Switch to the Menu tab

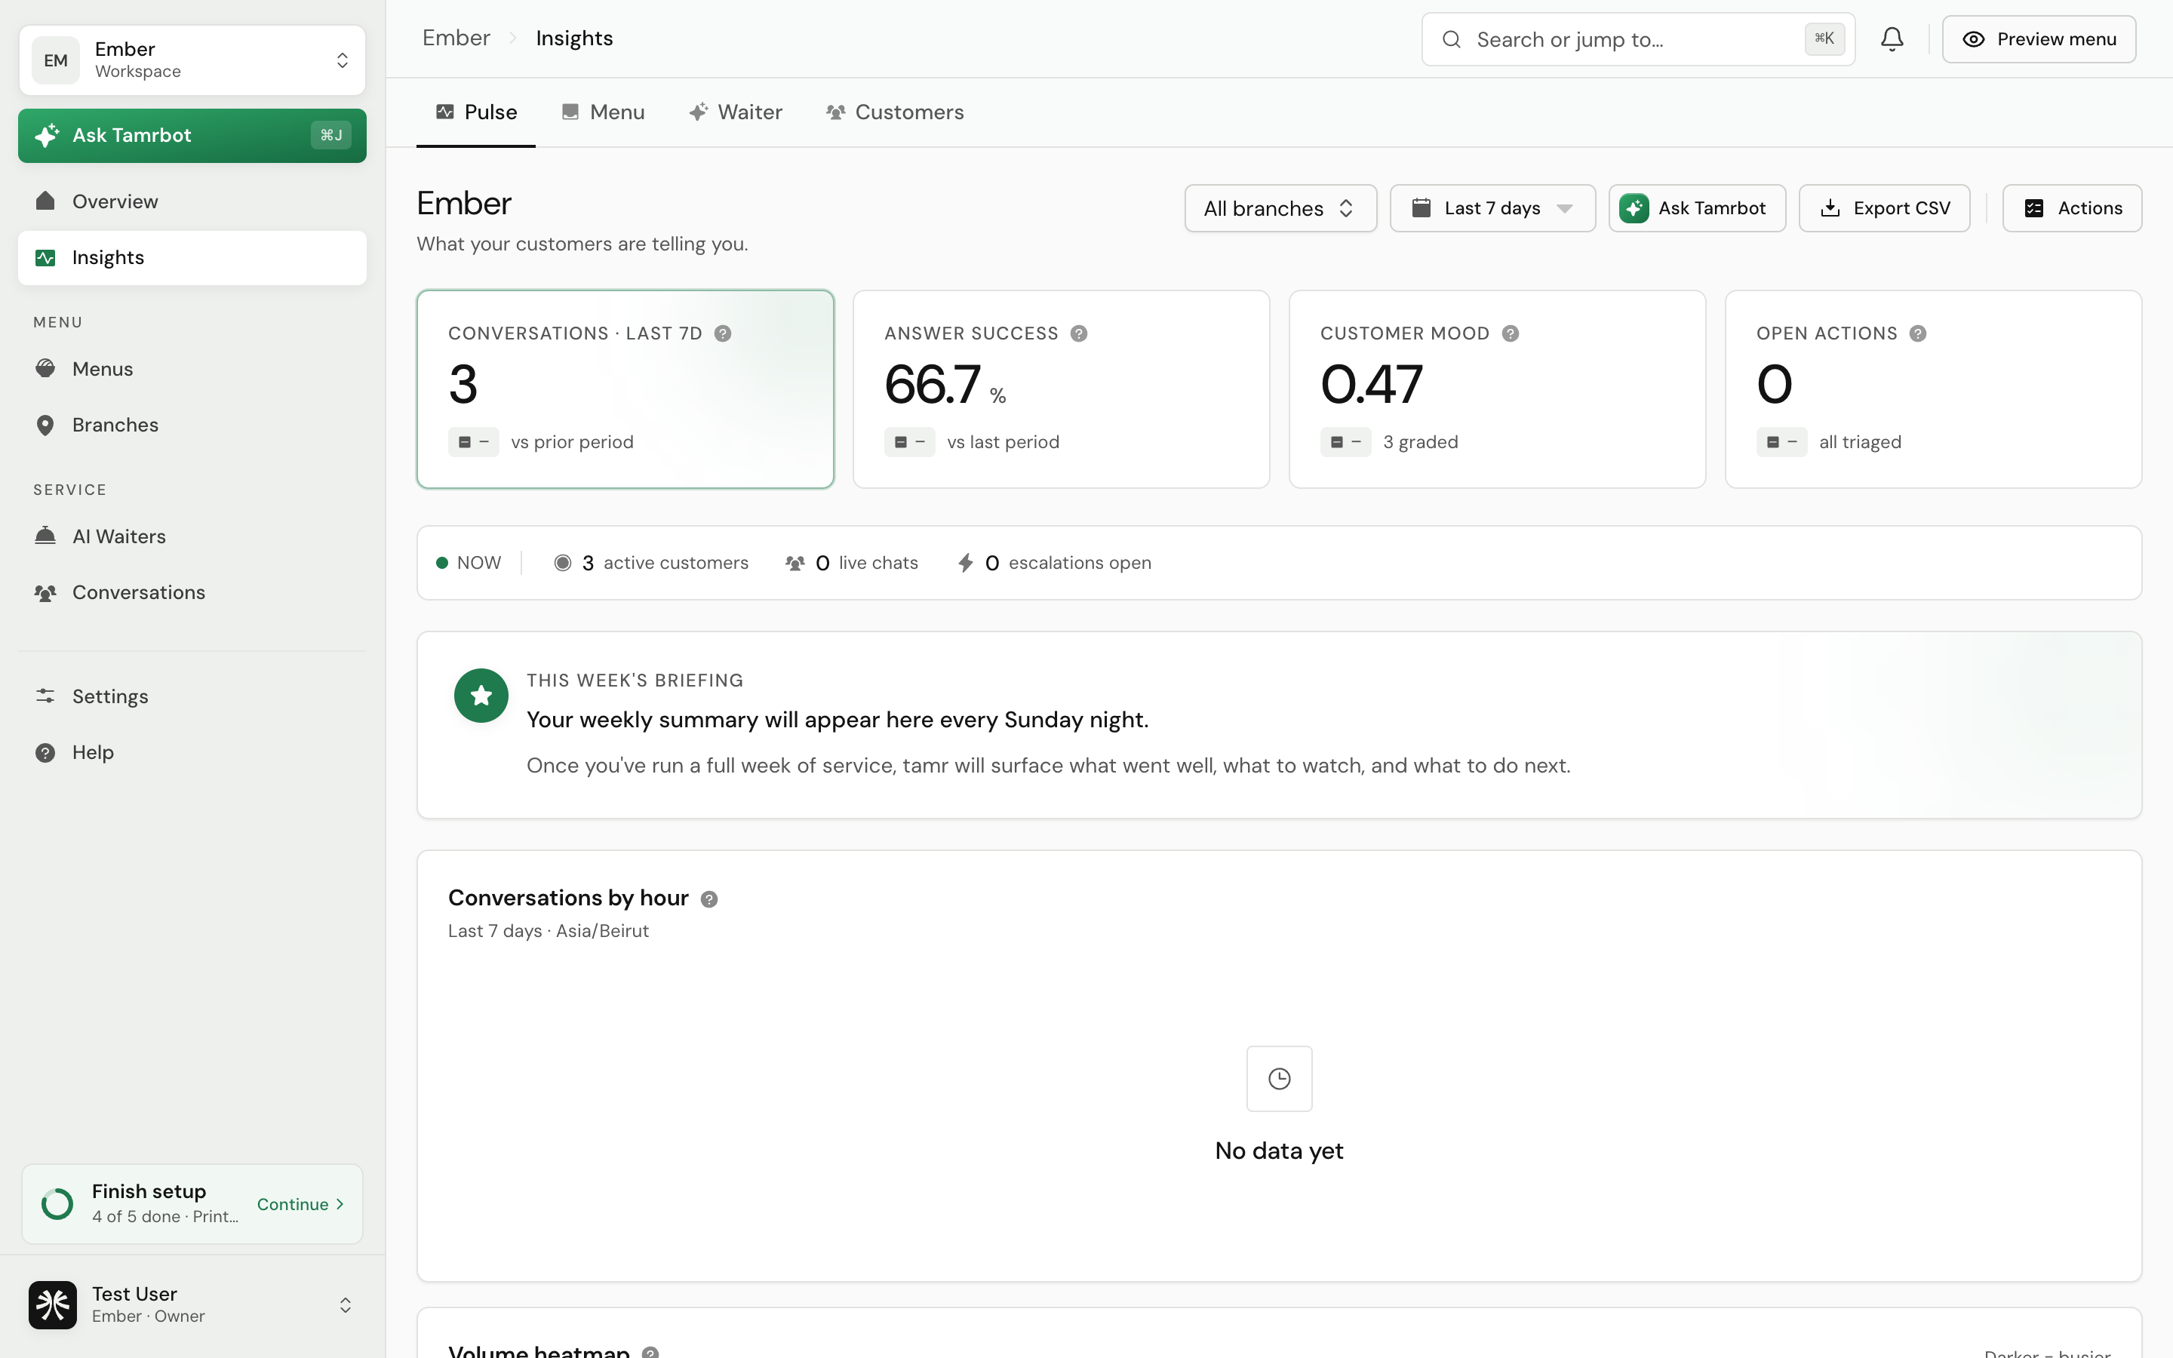604,112
